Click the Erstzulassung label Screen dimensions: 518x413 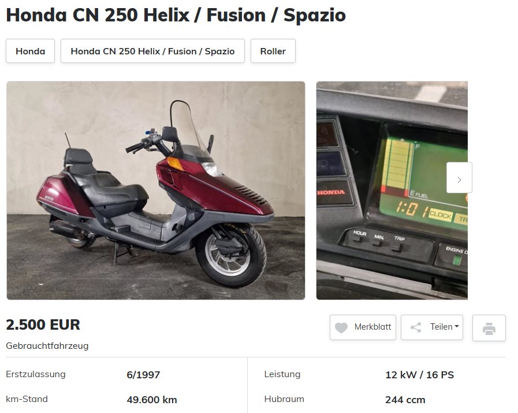pos(36,374)
